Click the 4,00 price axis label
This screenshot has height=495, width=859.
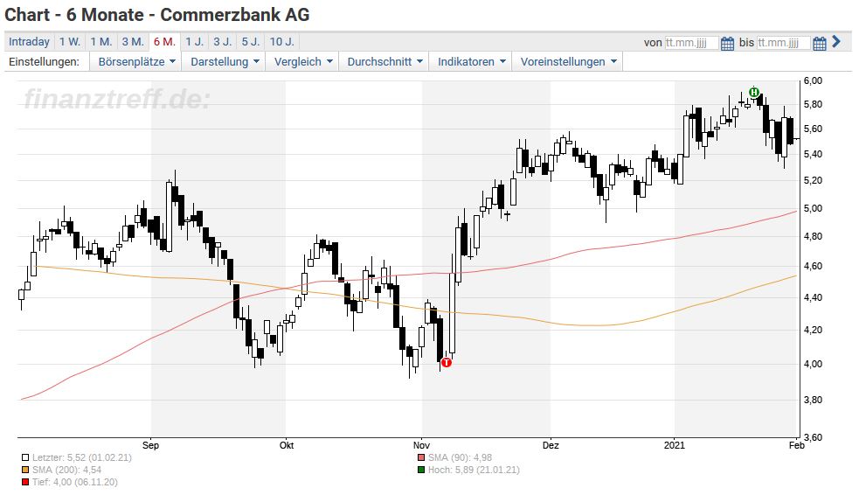click(x=813, y=364)
